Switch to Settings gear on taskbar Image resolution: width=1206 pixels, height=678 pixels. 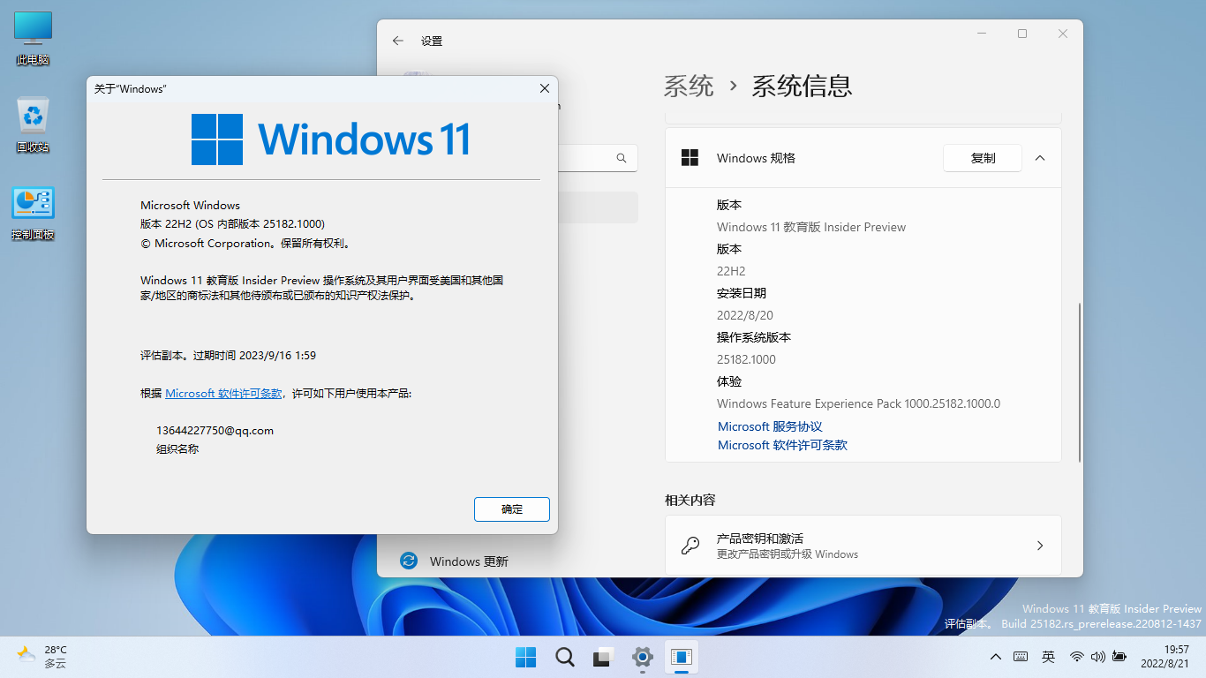click(643, 657)
